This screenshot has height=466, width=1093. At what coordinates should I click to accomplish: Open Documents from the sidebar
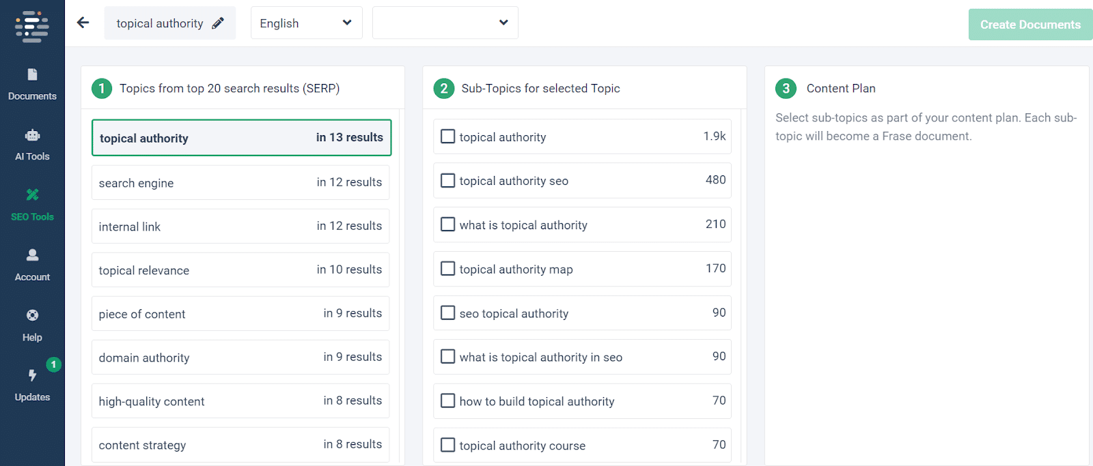coord(32,85)
